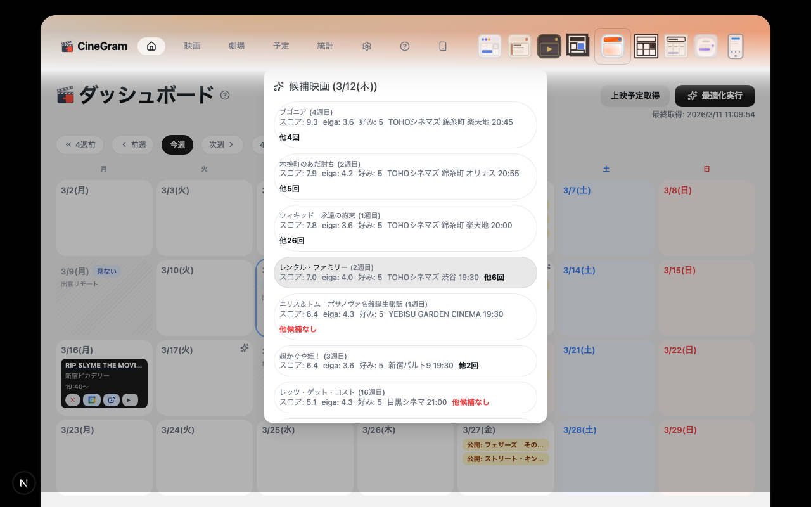Select the dark video player theme thumbnail
The image size is (811, 507).
tap(549, 46)
